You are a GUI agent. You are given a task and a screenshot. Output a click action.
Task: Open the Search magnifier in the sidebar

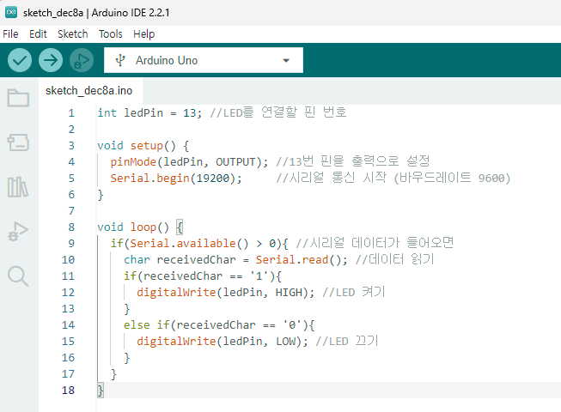click(x=18, y=276)
